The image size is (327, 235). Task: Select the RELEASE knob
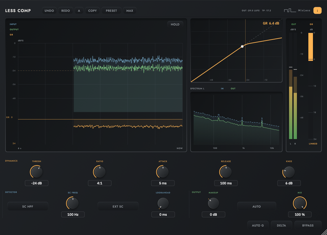click(226, 172)
